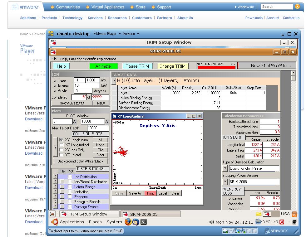
Task: Click the Background color White/Black button
Action: point(81,161)
